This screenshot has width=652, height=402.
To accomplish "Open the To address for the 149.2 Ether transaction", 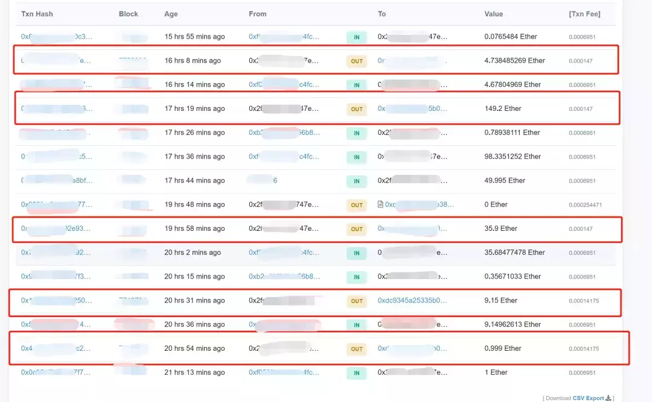I will point(412,108).
